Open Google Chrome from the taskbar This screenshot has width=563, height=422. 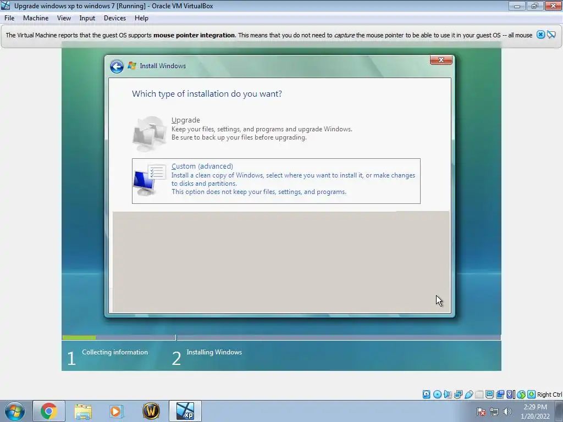[x=49, y=411]
